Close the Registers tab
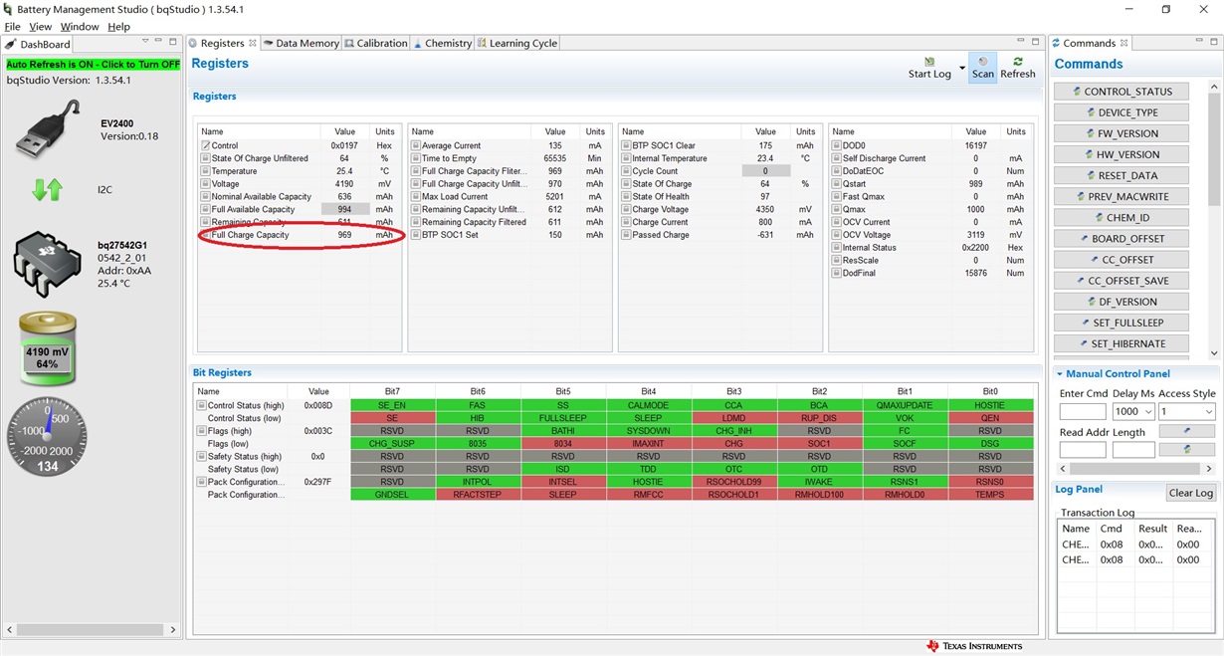The image size is (1224, 656). point(253,43)
